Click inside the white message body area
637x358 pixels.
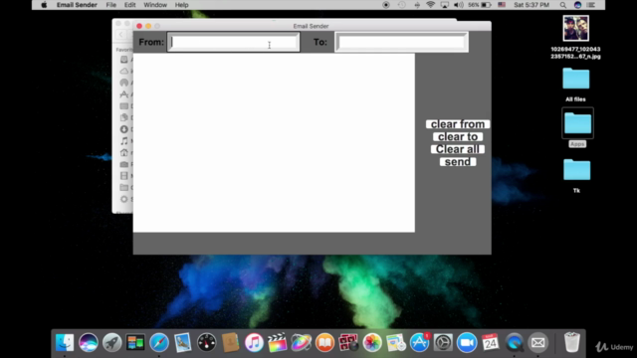274,143
